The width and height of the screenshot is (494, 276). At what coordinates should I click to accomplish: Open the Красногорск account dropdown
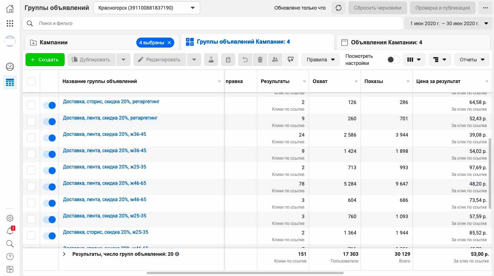[147, 8]
